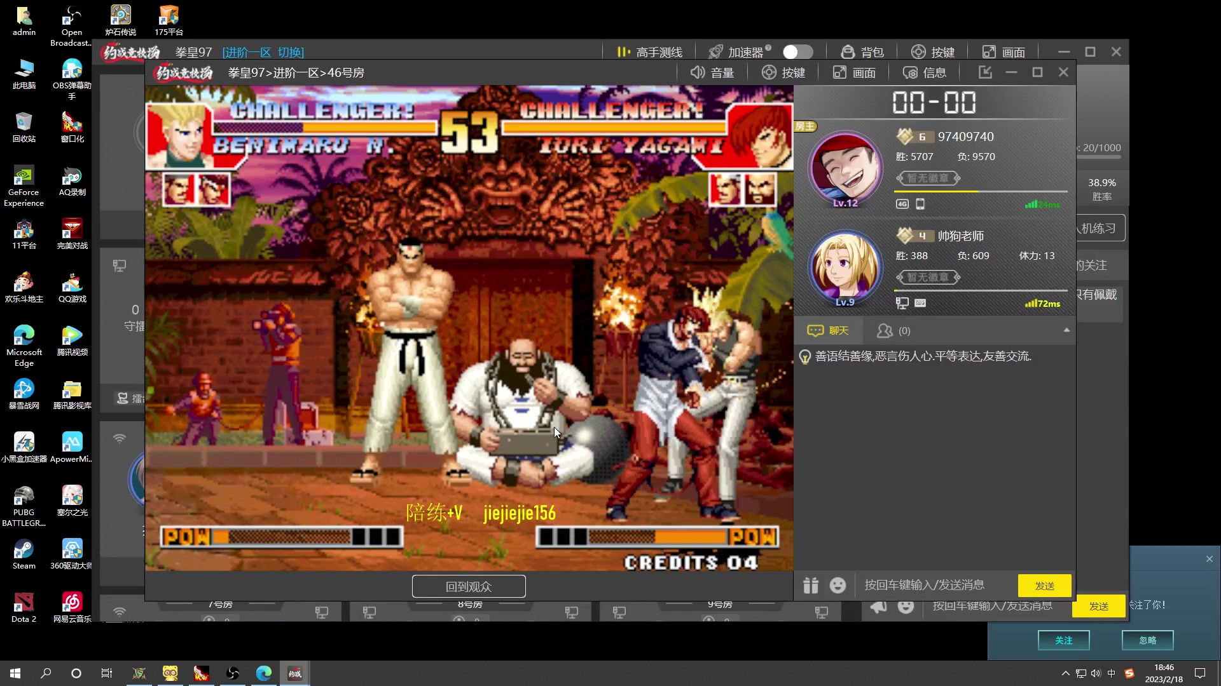Toggle the 加速器 accelerator switch
This screenshot has height=686, width=1221.
click(797, 52)
